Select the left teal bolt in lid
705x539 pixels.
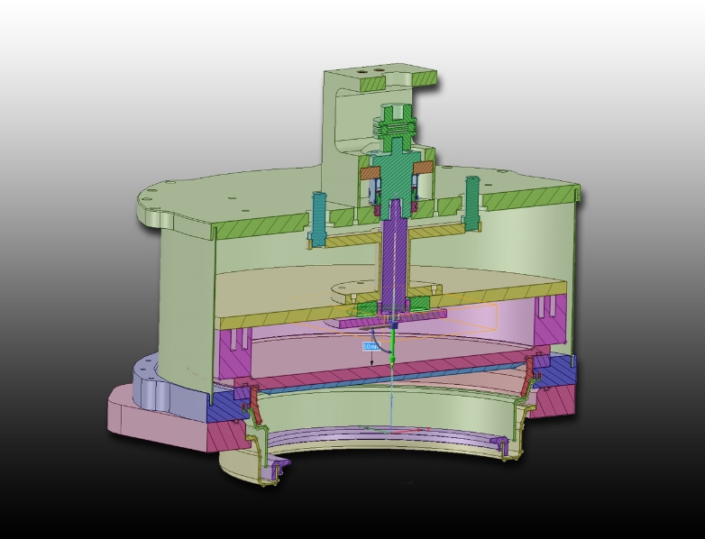point(319,216)
